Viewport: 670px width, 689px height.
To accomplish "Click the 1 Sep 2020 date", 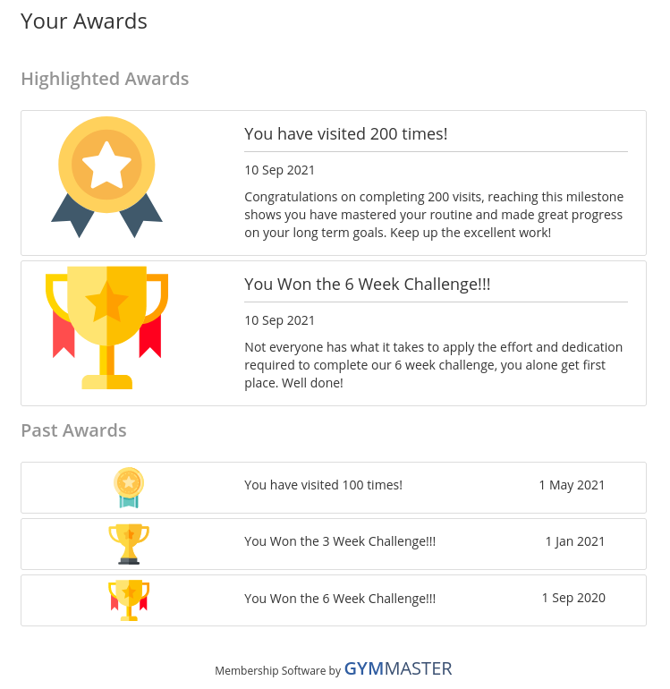I will pos(573,598).
